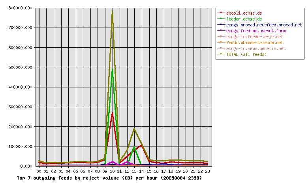The height and width of the screenshot is (189, 308).
Task: Click the magenta marker beside ecngs-feed-me.usenet.farm
Action: pyautogui.click(x=221, y=30)
